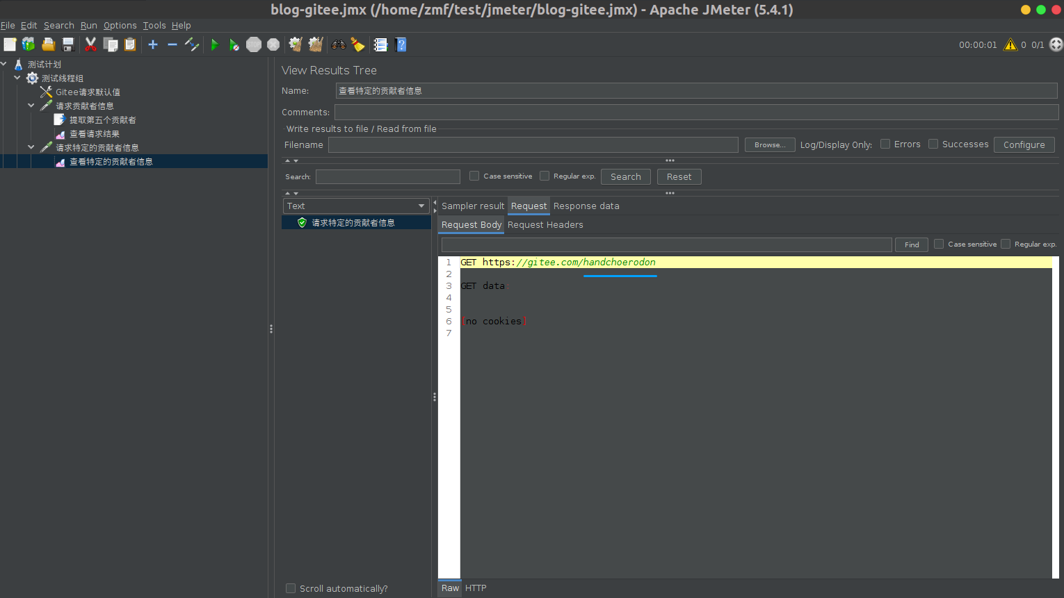Screen dimensions: 1064x598
Task: Click the Reset Search yellow brush icon
Action: [x=357, y=44]
